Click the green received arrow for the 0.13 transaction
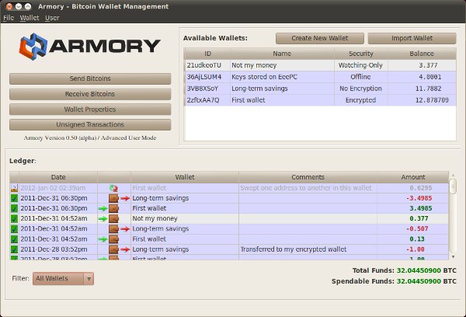 (x=103, y=239)
